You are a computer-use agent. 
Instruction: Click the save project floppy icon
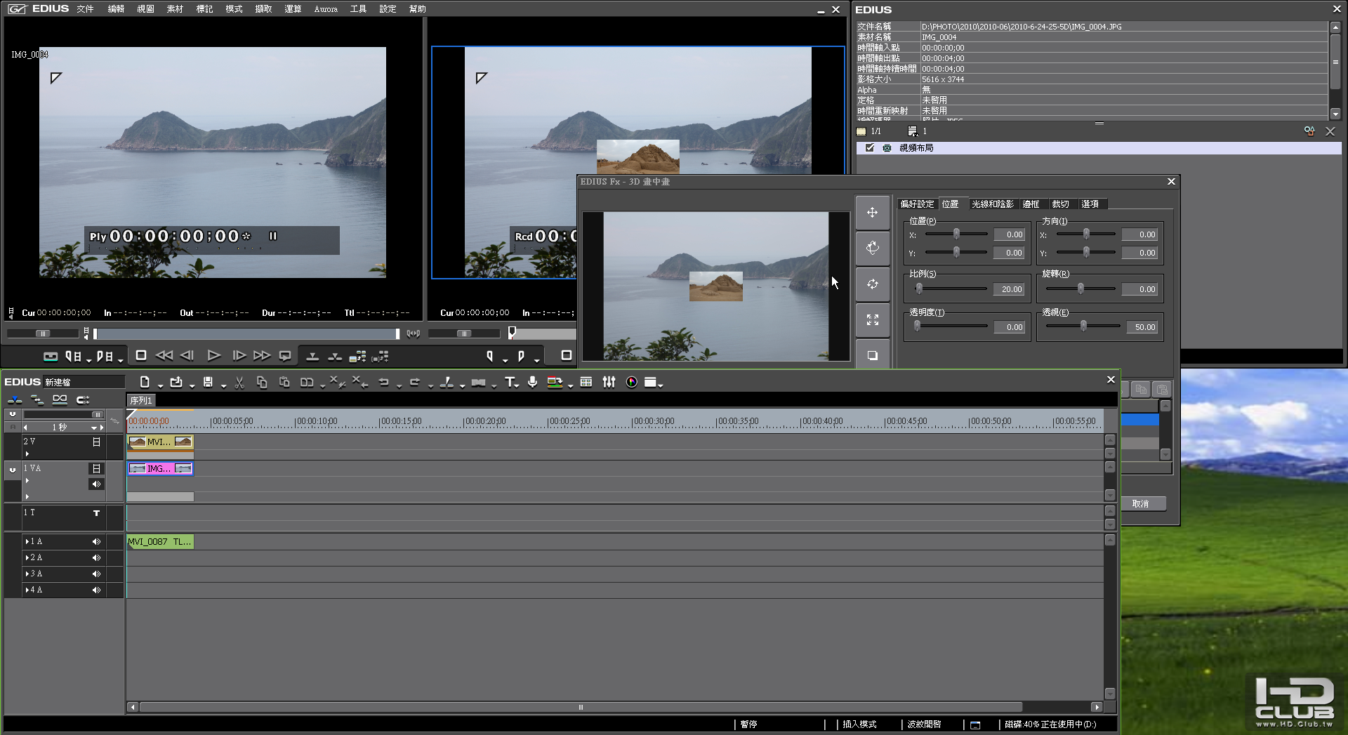[x=208, y=383]
